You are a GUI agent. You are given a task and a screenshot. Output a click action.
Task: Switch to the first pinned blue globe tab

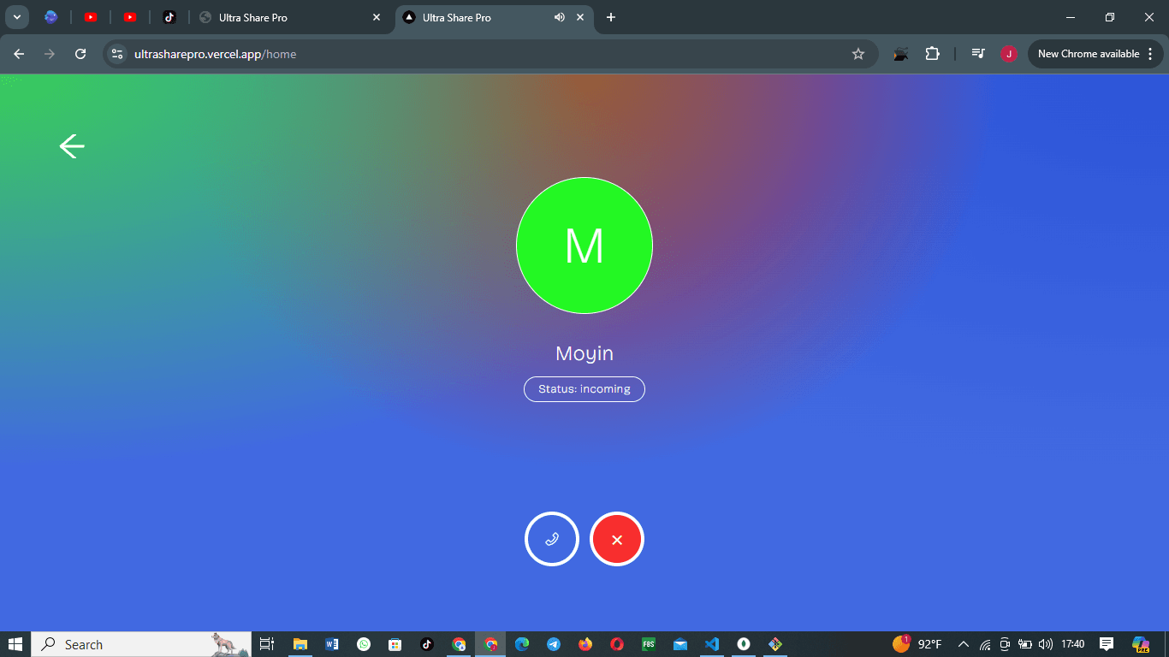(51, 17)
